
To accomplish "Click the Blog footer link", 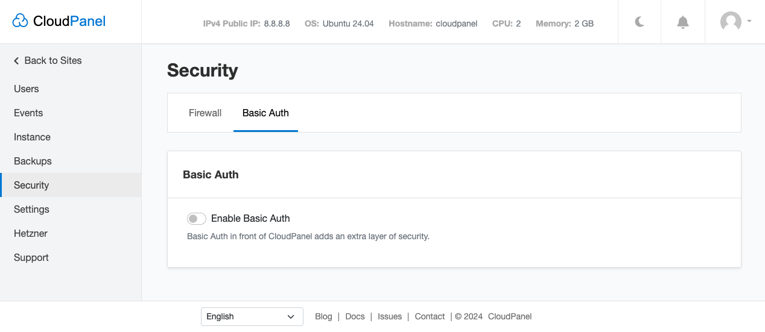I will pos(323,316).
